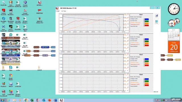Click inside the empty Slot2 graph

click(93, 43)
